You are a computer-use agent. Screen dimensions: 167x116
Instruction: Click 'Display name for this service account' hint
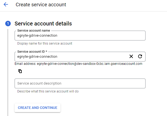45,43
